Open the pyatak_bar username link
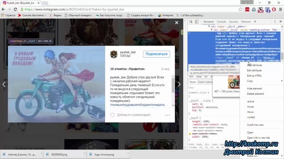Image resolution: width=284 pixels, height=159 pixels. pos(128,52)
